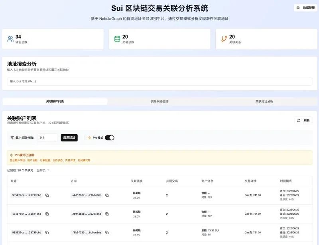Click Gas费: 741.0K value
The width and height of the screenshot is (319, 245).
(253, 195)
